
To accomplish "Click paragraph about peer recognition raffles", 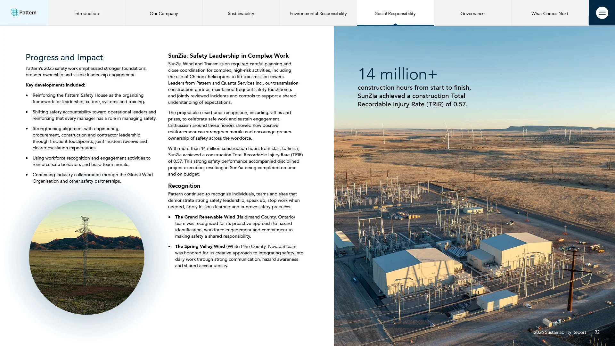I will [230, 125].
